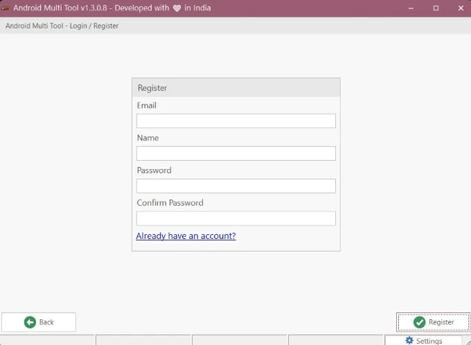
Task: Click the first empty status bar segment
Action: 47,340
